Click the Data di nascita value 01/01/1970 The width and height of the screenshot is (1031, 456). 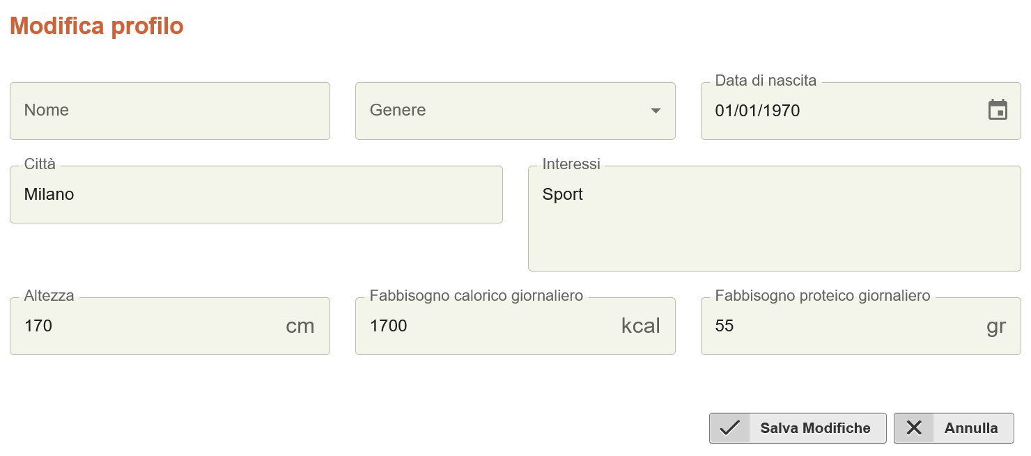(758, 110)
